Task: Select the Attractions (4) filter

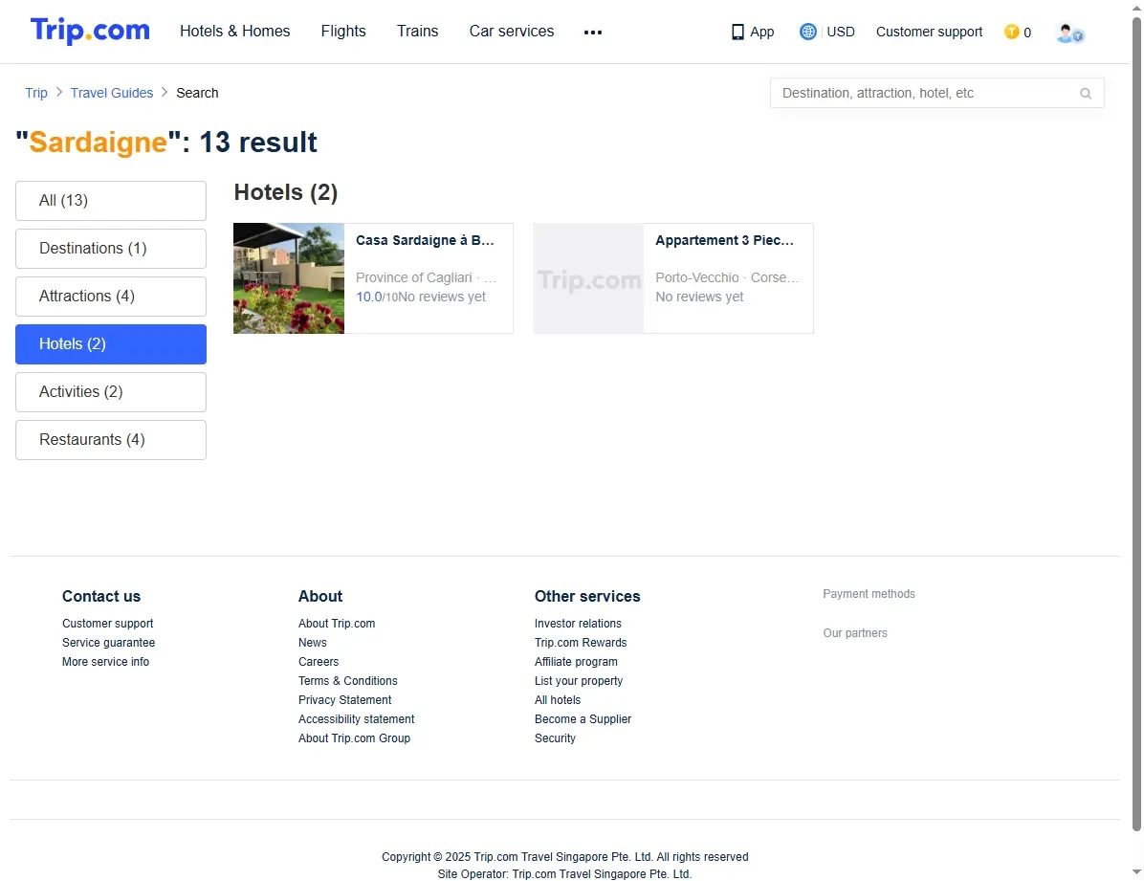Action: tap(111, 297)
